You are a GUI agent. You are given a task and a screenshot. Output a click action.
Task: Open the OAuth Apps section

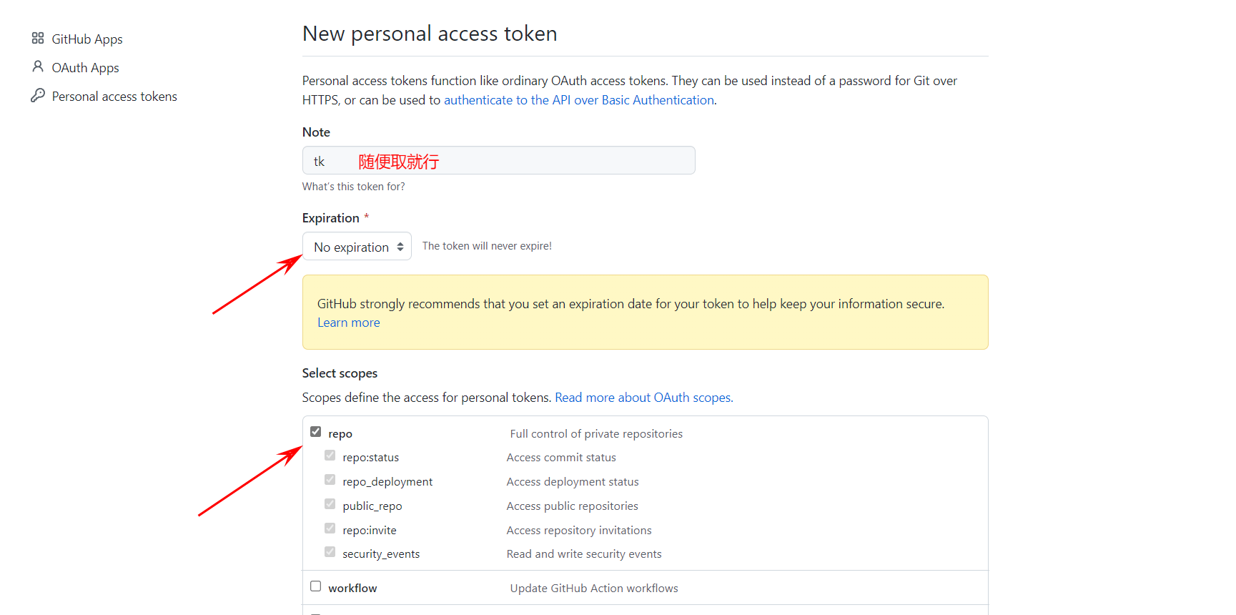point(85,67)
